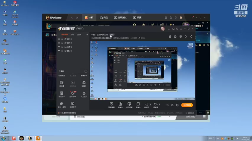Add a new scene with plus icon
Viewport: 252px width, 141px height.
click(87, 34)
